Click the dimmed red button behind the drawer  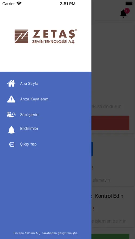pyautogui.click(x=111, y=123)
